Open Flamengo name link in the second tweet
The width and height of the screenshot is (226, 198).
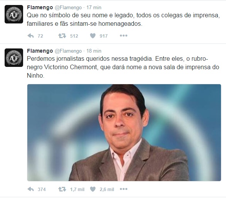point(40,51)
